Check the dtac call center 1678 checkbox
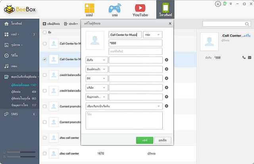Viewport: 254px width, 164px height. click(x=44, y=153)
